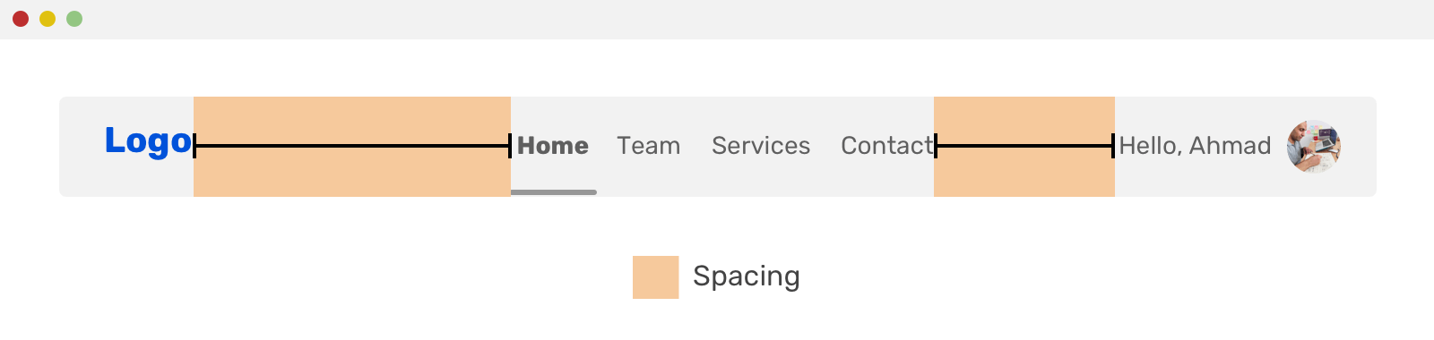Click the orange spacing block between Contact and Hello
1434x340 pixels.
point(1024,147)
